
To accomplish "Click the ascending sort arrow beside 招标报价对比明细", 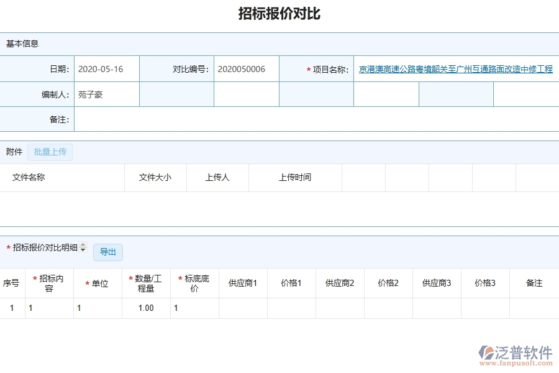I will (x=83, y=245).
